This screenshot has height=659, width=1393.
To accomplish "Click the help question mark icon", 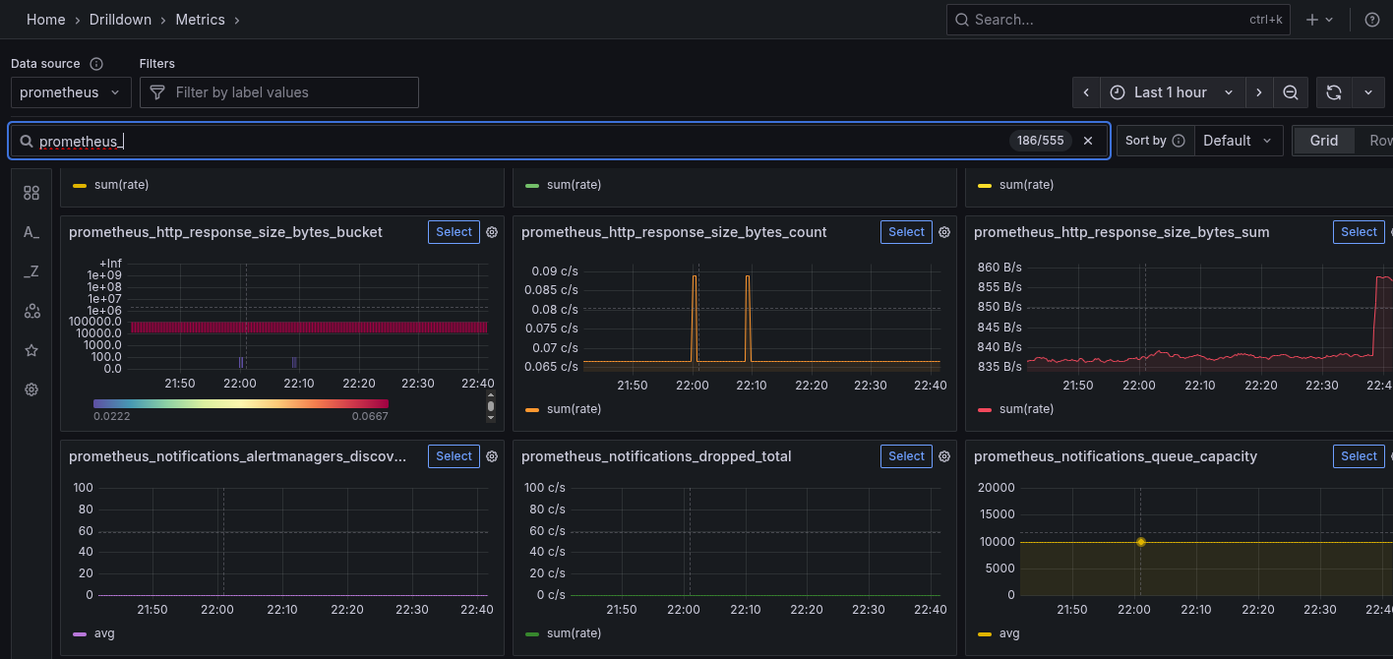I will [x=1372, y=20].
